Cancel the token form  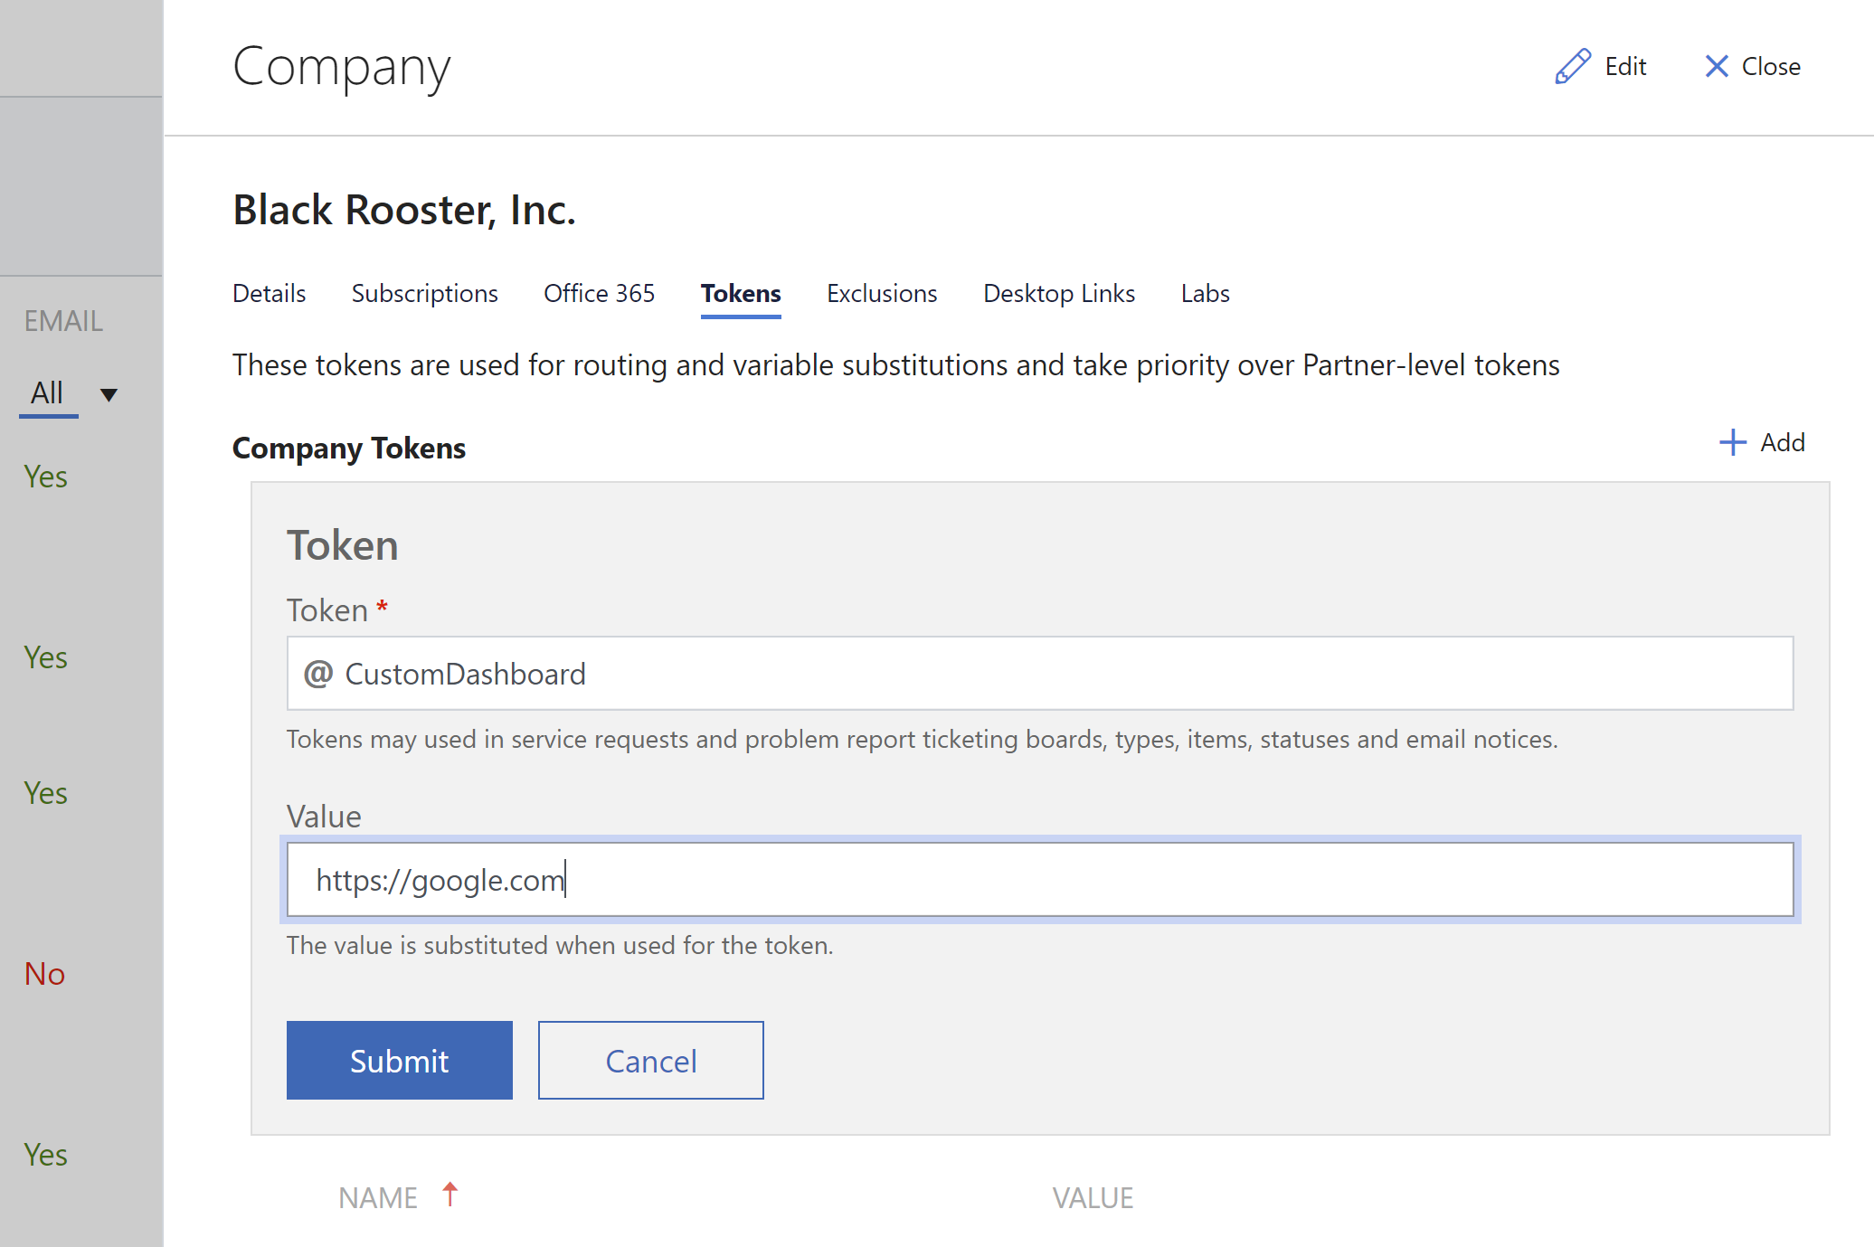651,1061
